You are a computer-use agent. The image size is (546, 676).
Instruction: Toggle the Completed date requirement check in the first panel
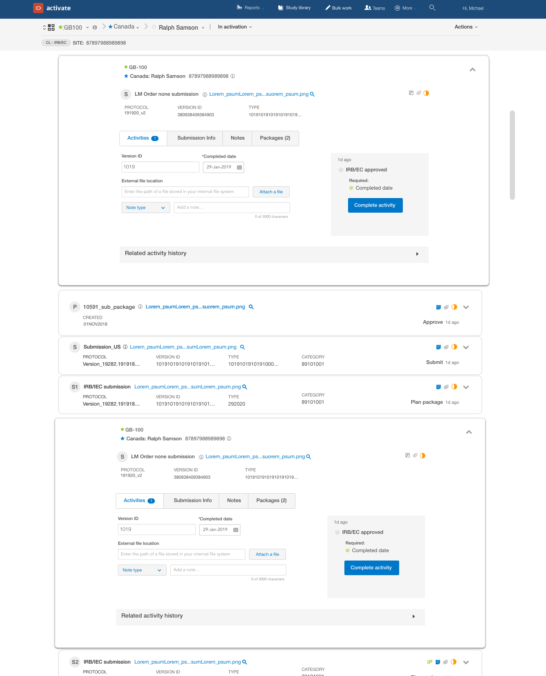pos(351,188)
